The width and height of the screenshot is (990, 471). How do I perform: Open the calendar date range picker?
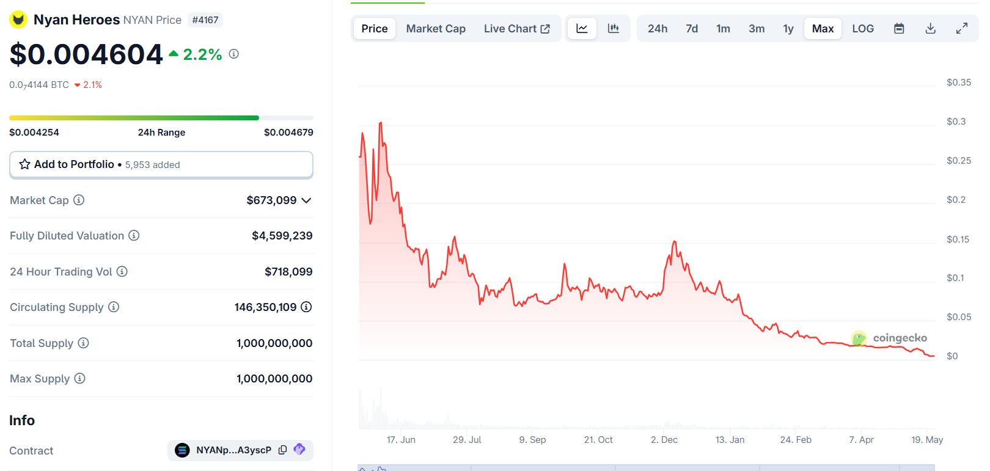899,29
